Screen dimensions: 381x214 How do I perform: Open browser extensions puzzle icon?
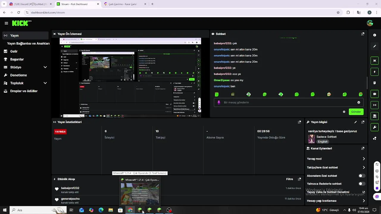coord(348,12)
